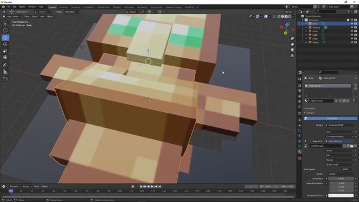The width and height of the screenshot is (359, 202).
Task: Open the Playback popover in timeline
Action: coord(15,186)
